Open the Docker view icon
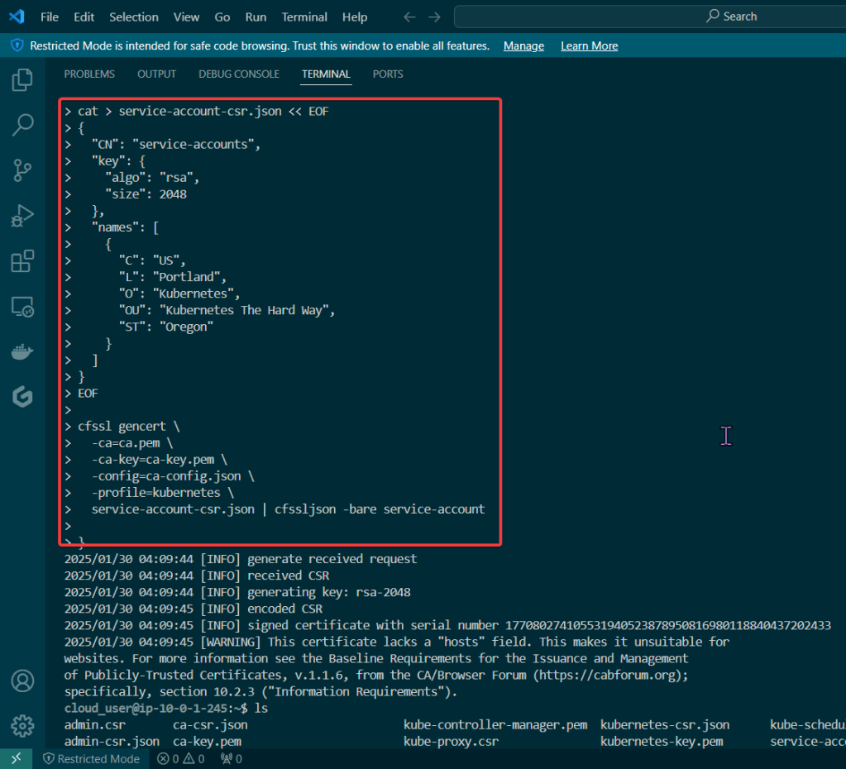 pyautogui.click(x=22, y=352)
